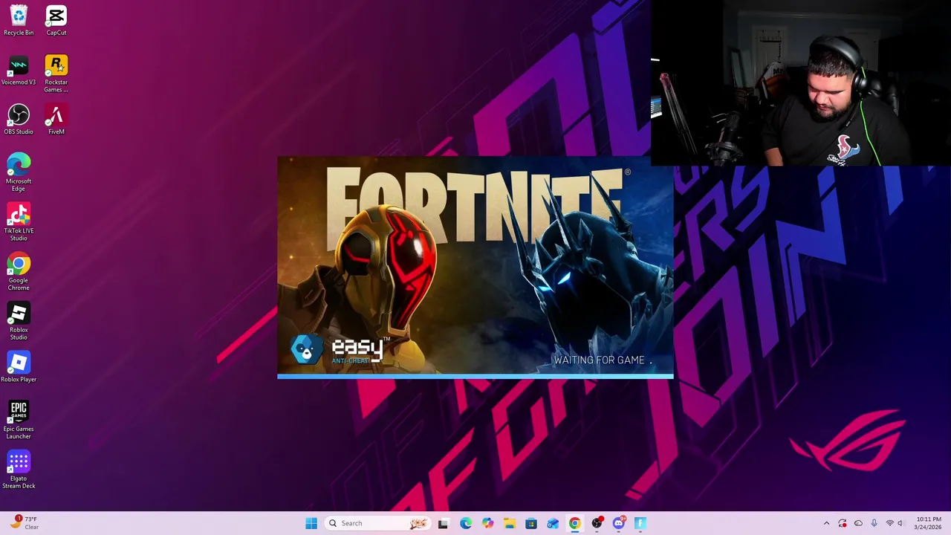Expand the hidden system tray icons chevron
The height and width of the screenshot is (535, 951).
(x=826, y=523)
